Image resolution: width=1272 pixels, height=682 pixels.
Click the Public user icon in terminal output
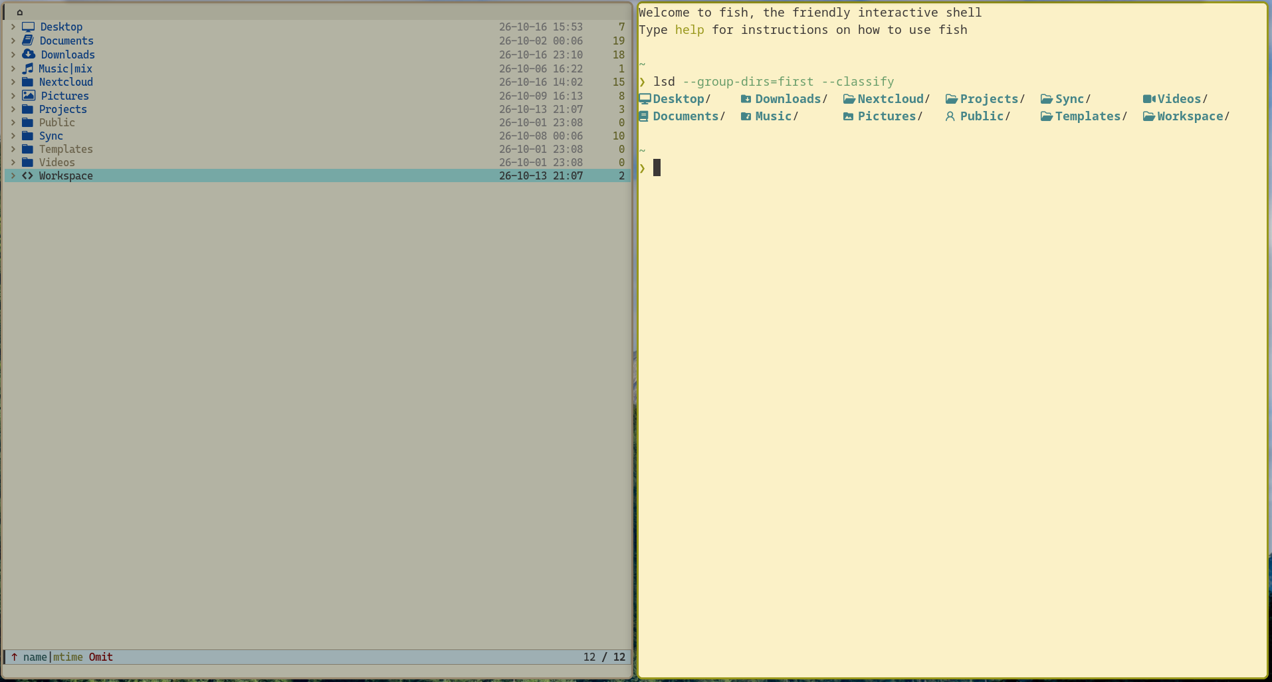pyautogui.click(x=950, y=116)
